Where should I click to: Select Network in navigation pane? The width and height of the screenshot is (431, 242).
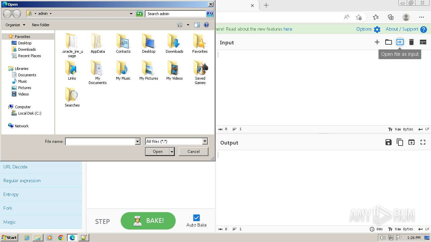point(19,126)
